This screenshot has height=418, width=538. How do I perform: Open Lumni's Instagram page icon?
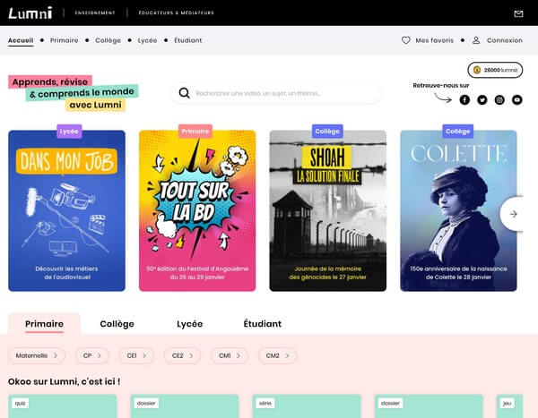coord(499,99)
